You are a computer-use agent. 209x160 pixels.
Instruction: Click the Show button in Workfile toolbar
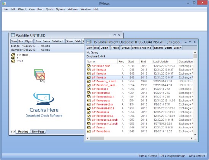[x=70, y=41]
